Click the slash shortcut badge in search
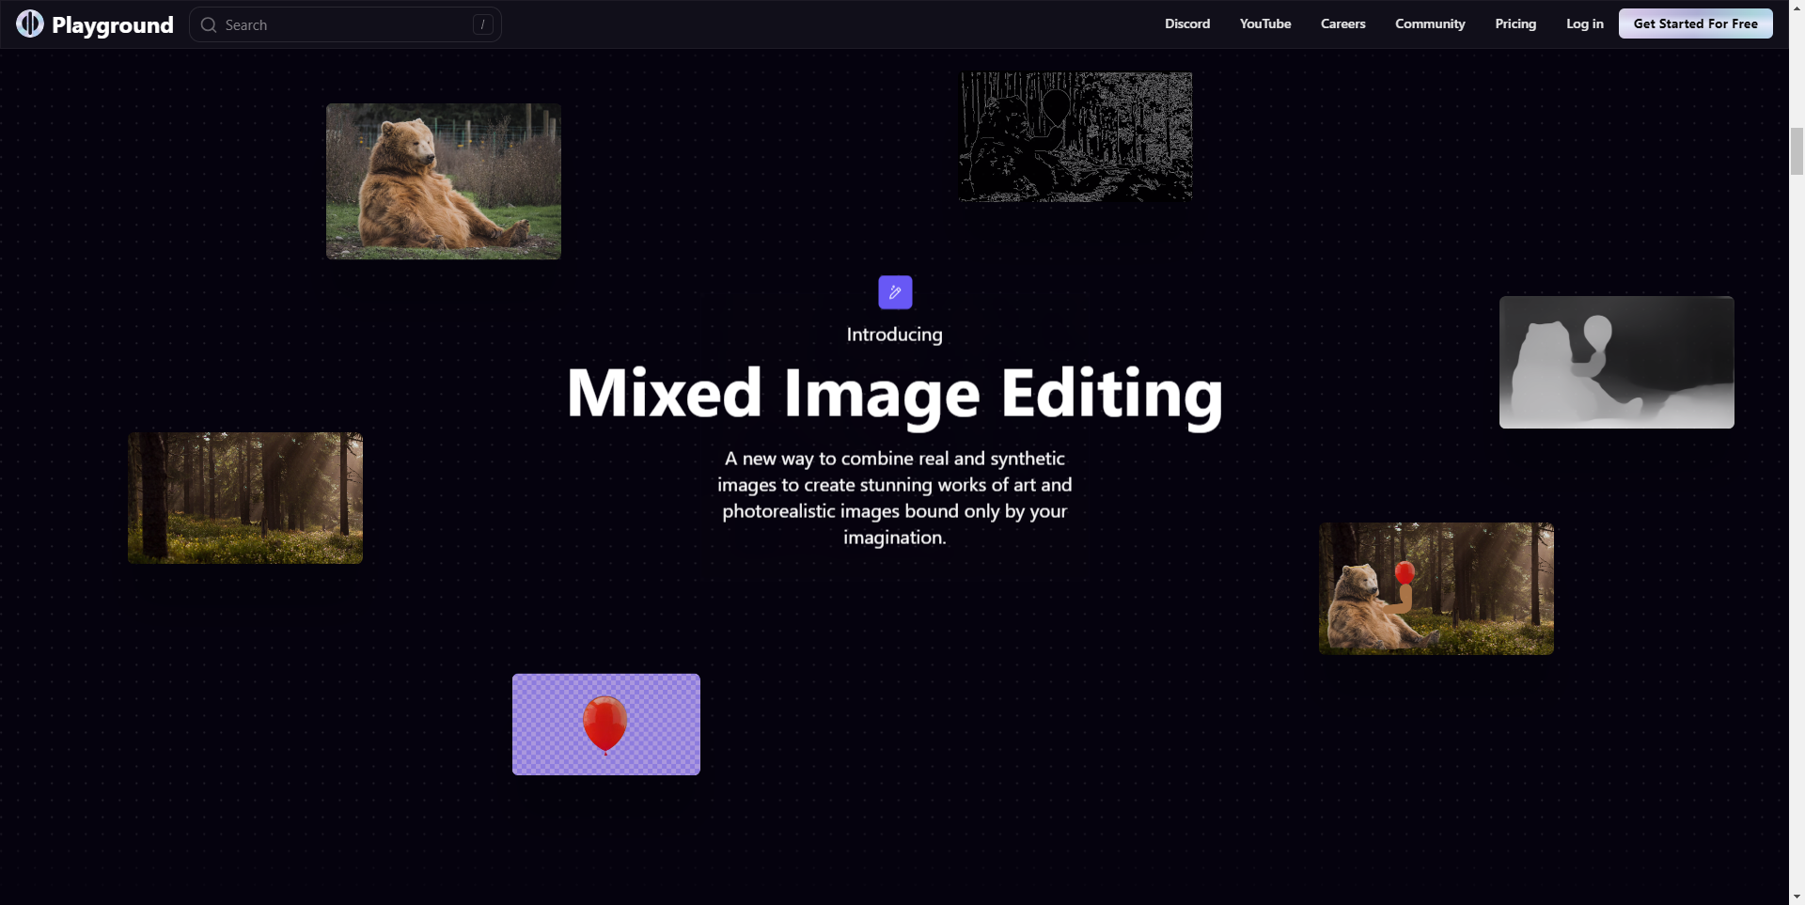 482,24
